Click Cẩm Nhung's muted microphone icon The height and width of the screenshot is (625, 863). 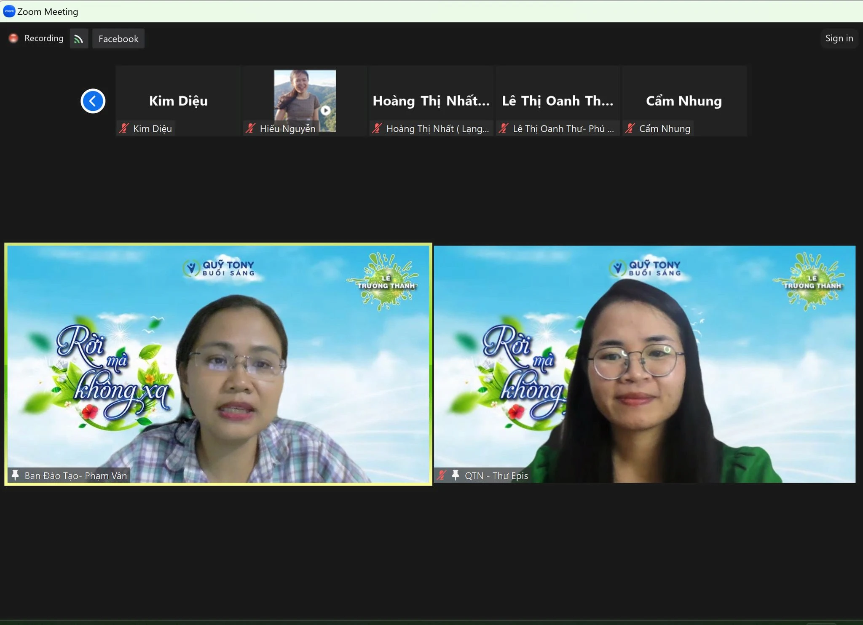click(x=630, y=128)
